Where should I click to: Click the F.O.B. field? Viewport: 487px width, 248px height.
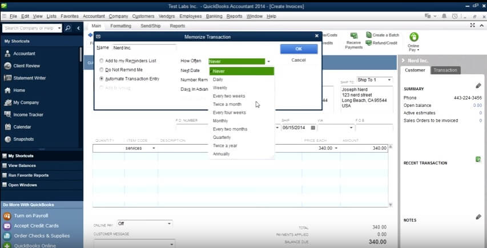[x=375, y=128]
